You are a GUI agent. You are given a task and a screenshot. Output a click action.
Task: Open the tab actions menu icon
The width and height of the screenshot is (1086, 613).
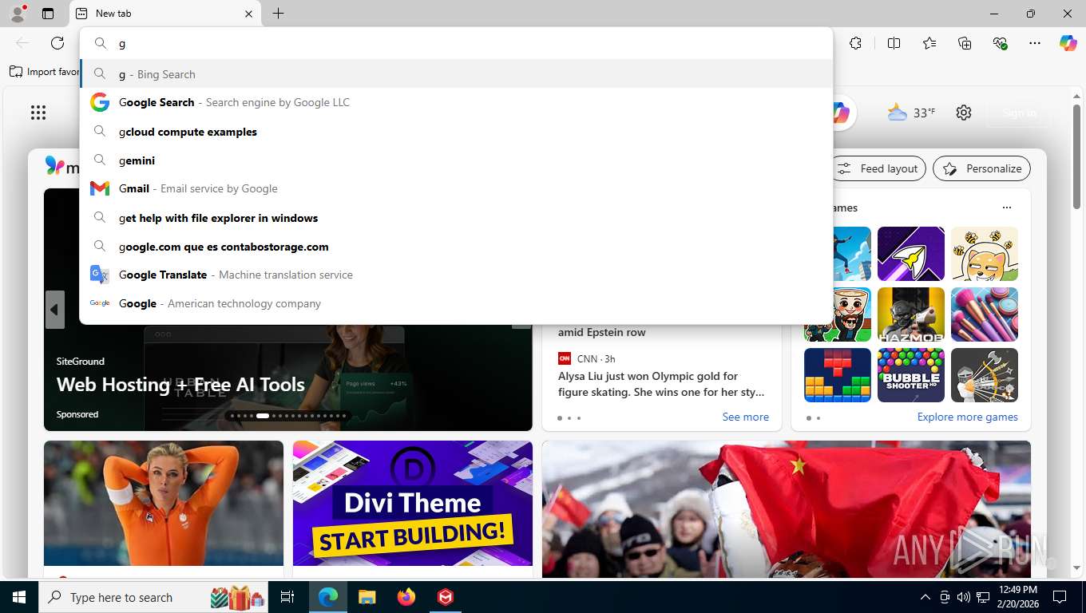click(48, 14)
